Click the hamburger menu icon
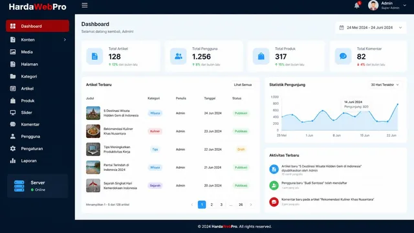Image resolution: width=414 pixels, height=233 pixels. pos(85,5)
